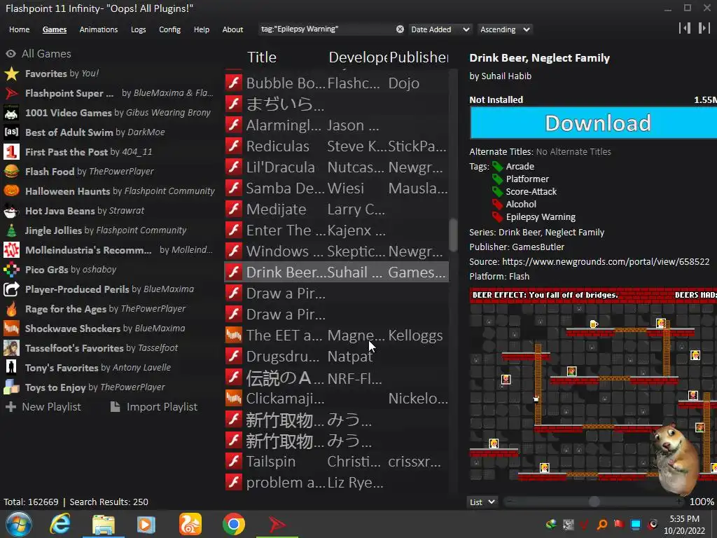Open the Help tab
This screenshot has height=538, width=717.
201,29
